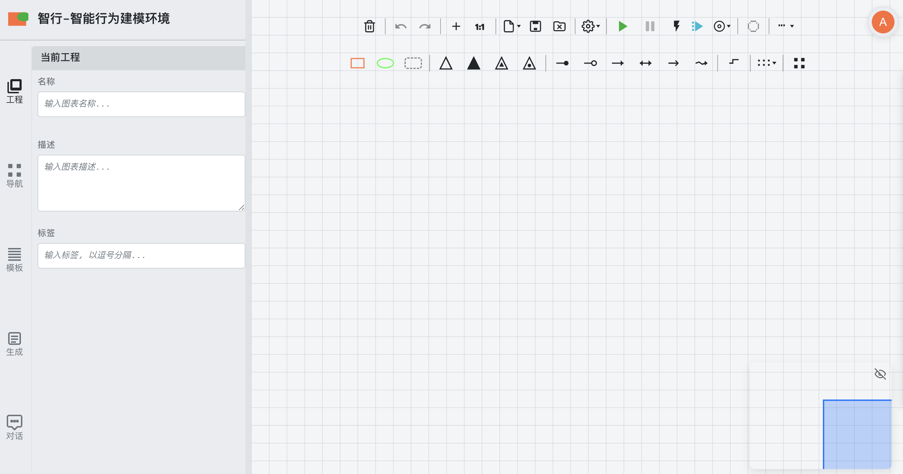Switch to the 导航 sidebar tab
This screenshot has height=474, width=903.
(15, 175)
